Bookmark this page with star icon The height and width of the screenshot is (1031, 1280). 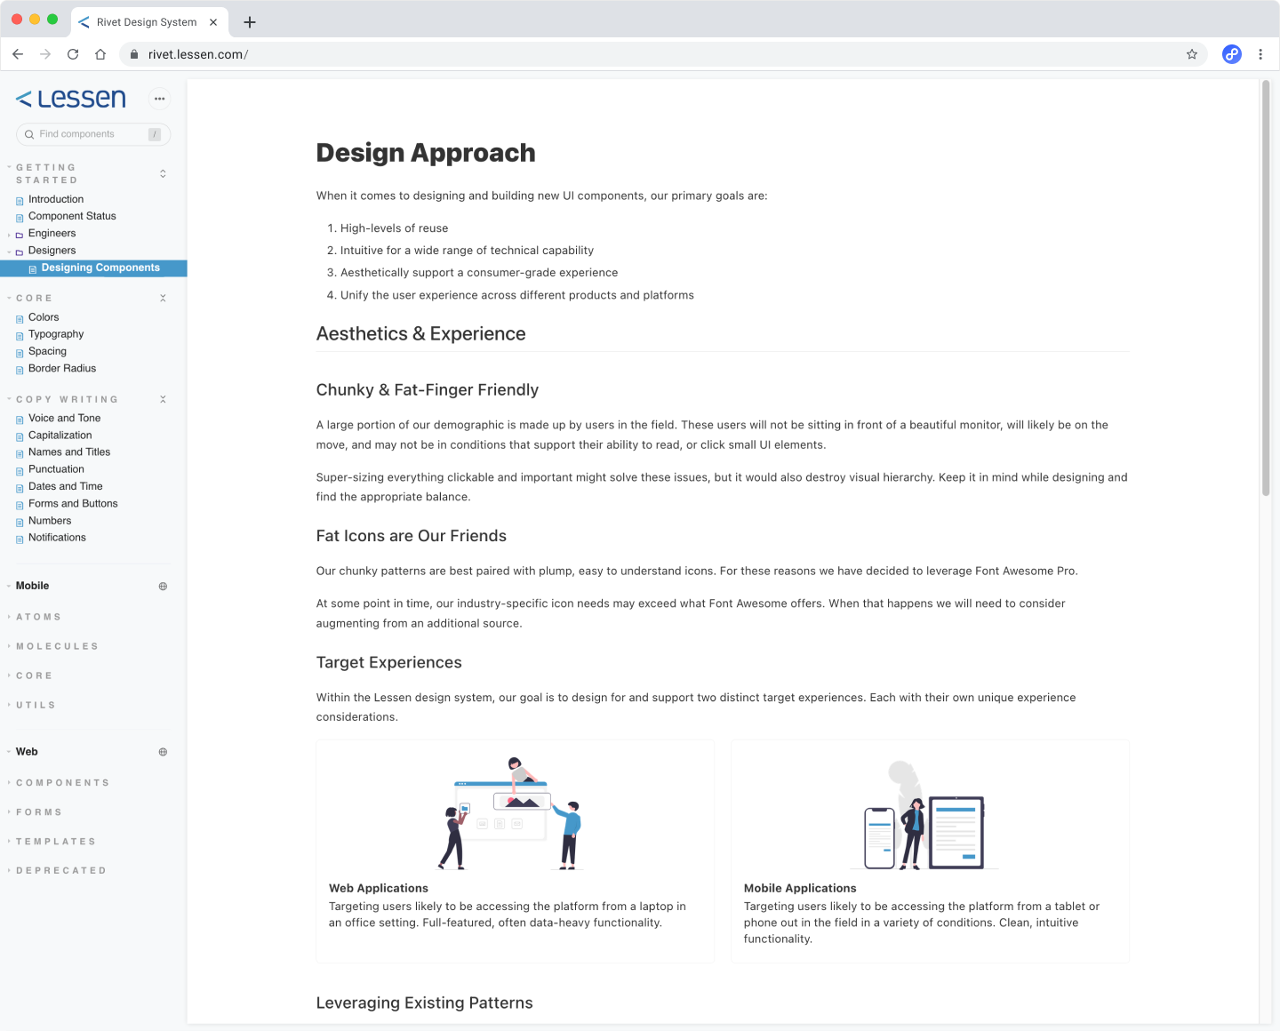pos(1192,54)
